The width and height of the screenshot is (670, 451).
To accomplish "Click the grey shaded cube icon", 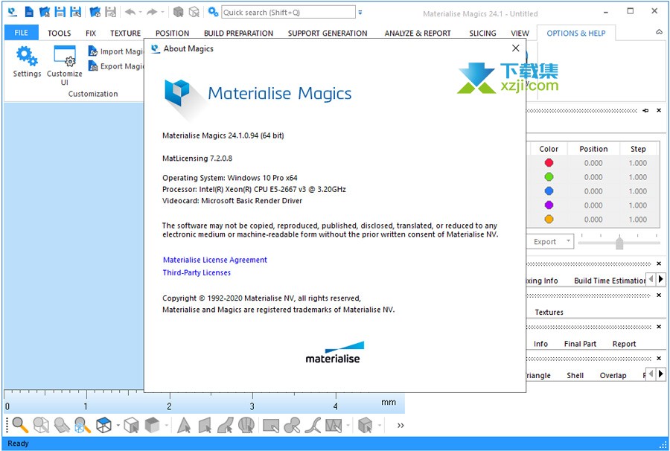I will click(x=152, y=425).
